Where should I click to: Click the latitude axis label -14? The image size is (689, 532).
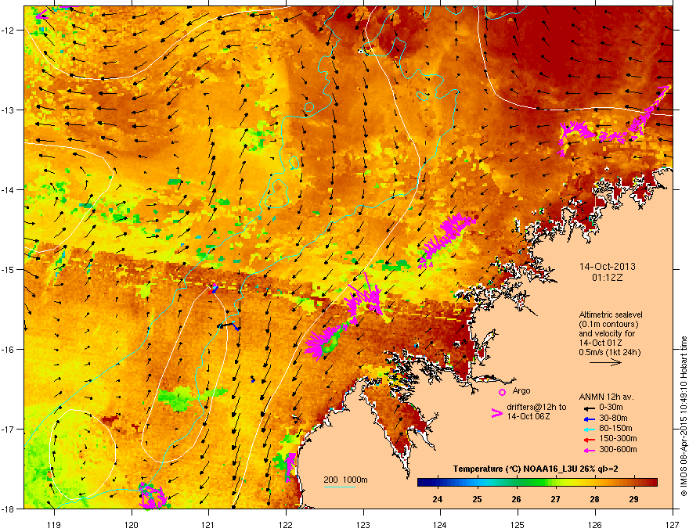click(x=9, y=189)
